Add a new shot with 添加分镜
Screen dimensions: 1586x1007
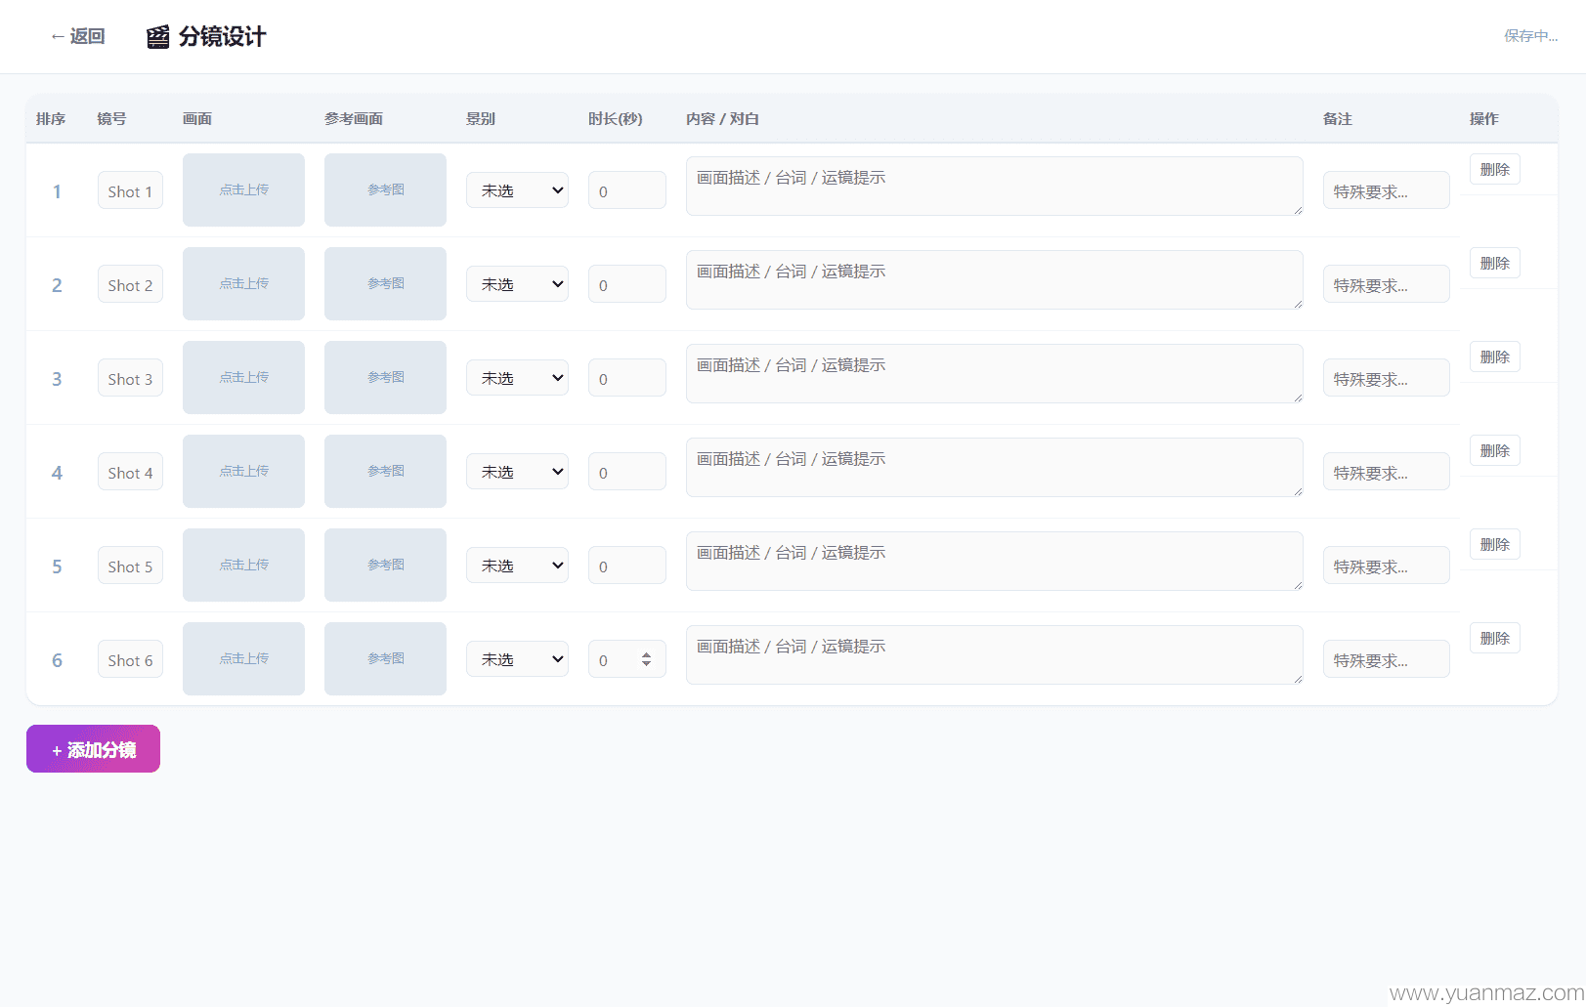pos(93,749)
